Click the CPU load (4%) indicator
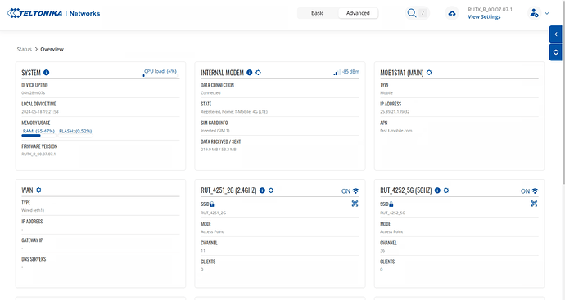This screenshot has width=565, height=300. click(160, 72)
